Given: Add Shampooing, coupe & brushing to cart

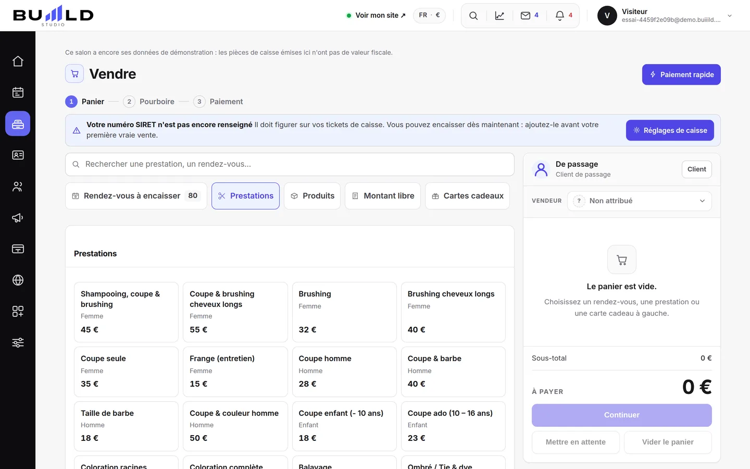Looking at the screenshot, I should tap(126, 312).
